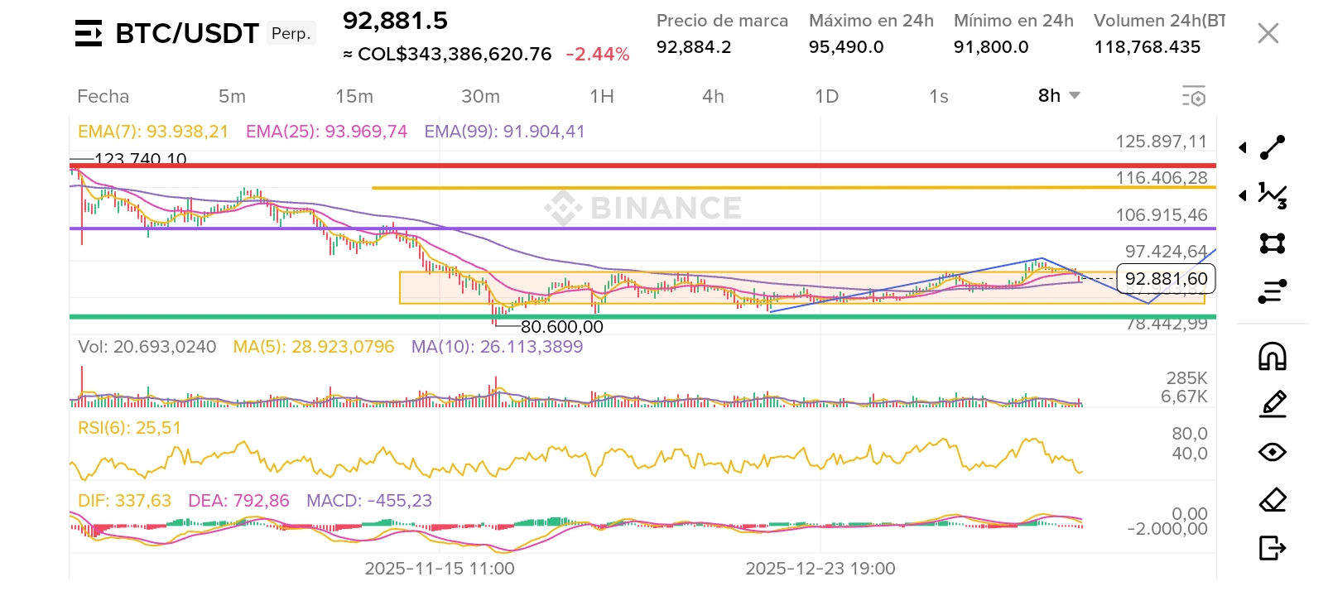Tap the 80.600,00 low price marker
The image size is (1328, 596).
[x=561, y=327]
